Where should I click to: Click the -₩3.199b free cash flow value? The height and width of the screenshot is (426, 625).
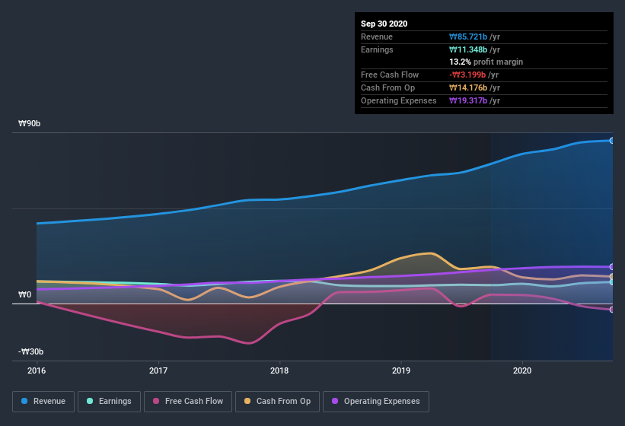[x=467, y=75]
